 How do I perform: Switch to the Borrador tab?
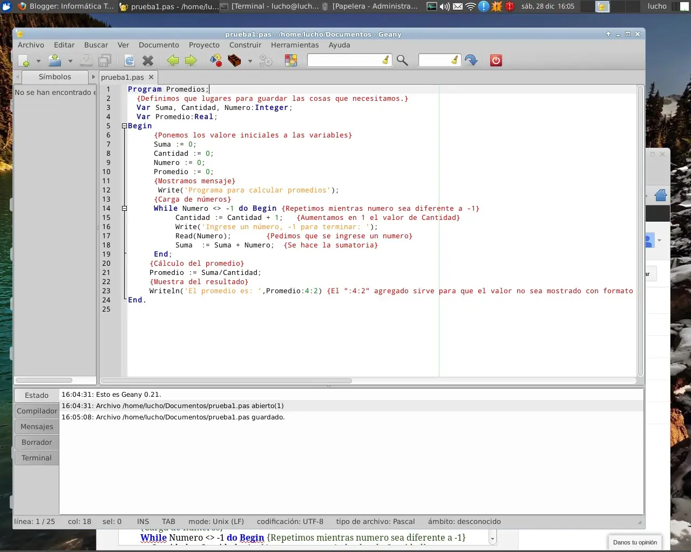37,442
